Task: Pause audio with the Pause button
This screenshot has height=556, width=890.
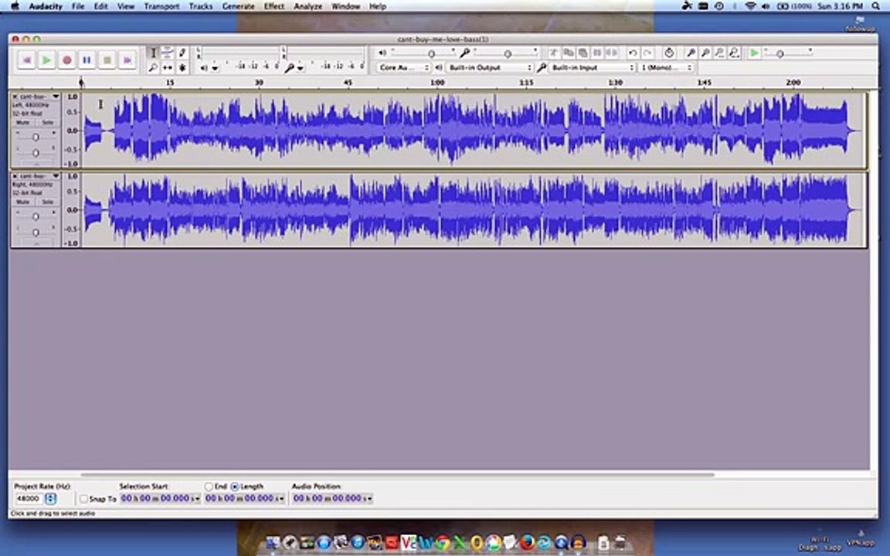Action: click(87, 59)
